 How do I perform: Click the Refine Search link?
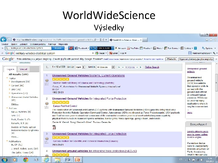click(152, 67)
